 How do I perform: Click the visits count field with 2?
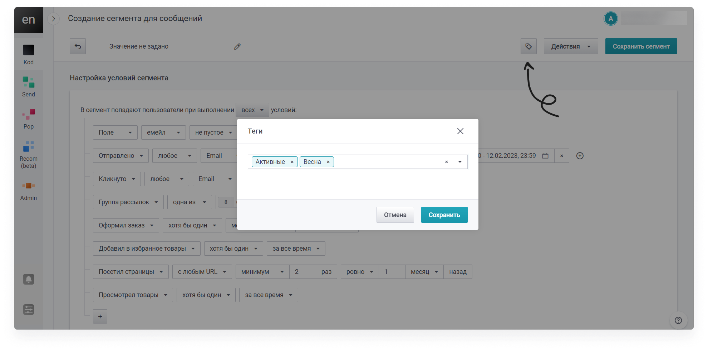[x=303, y=272]
